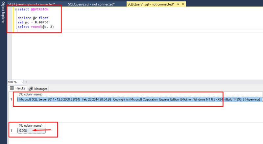
Task: Click the @@VERSION keyword in editor
Action: pyautogui.click(x=39, y=10)
